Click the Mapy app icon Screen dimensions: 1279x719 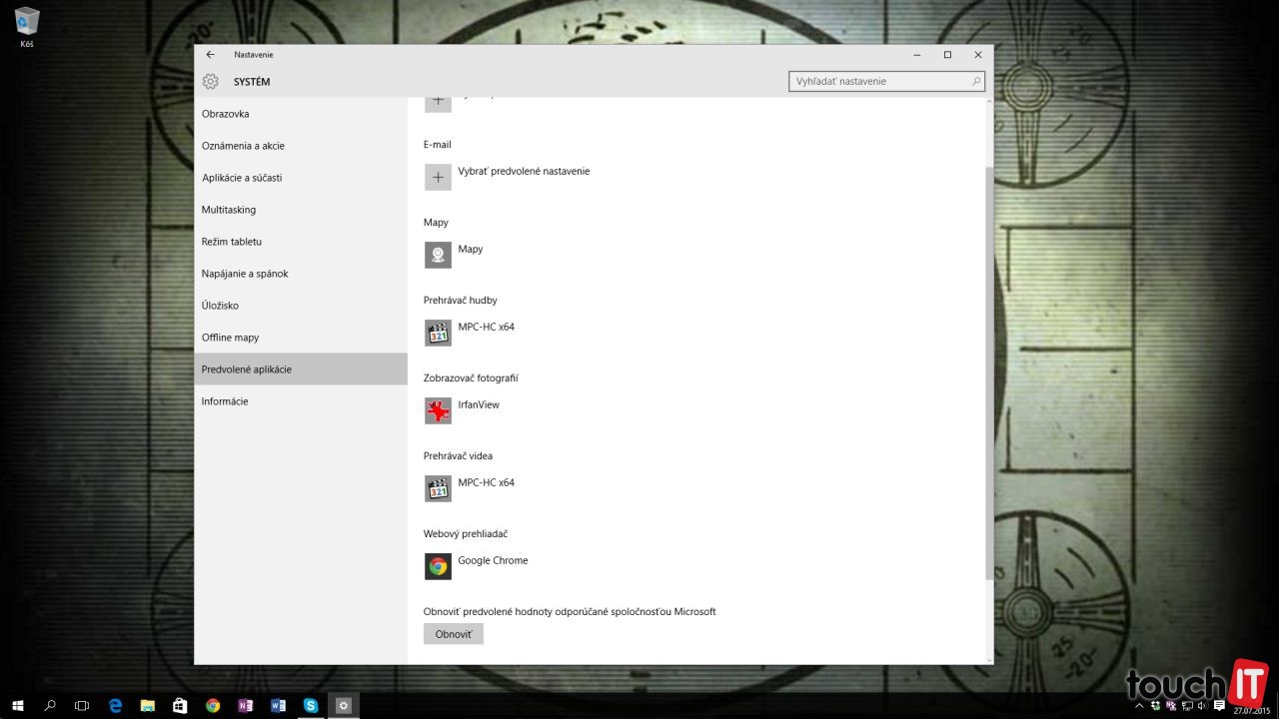[438, 255]
